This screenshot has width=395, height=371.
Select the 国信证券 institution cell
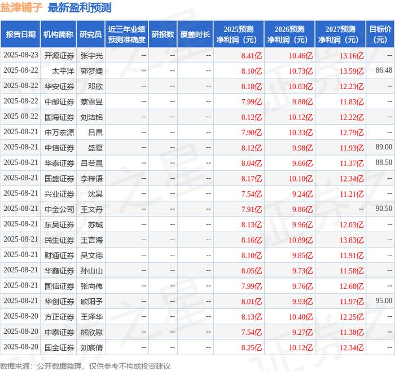(x=59, y=286)
